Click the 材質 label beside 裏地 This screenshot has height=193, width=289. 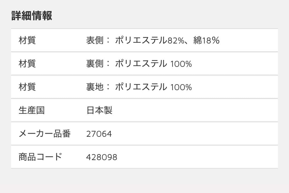[x=27, y=87]
